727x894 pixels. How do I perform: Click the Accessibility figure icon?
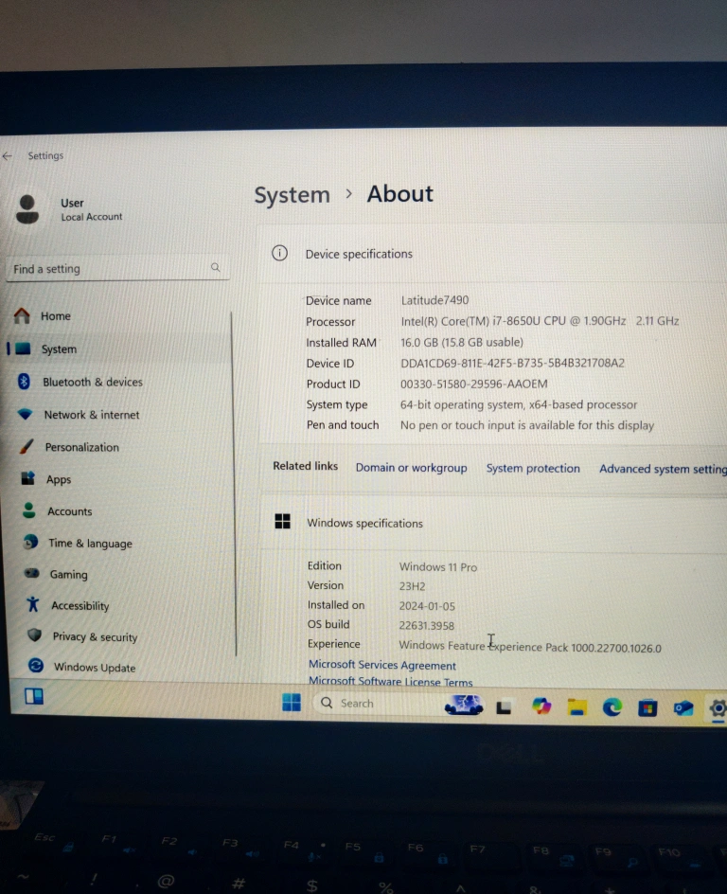point(33,604)
